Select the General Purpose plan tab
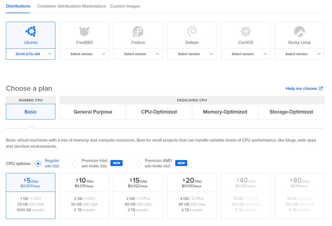Image resolution: width=332 pixels, height=226 pixels. [93, 112]
